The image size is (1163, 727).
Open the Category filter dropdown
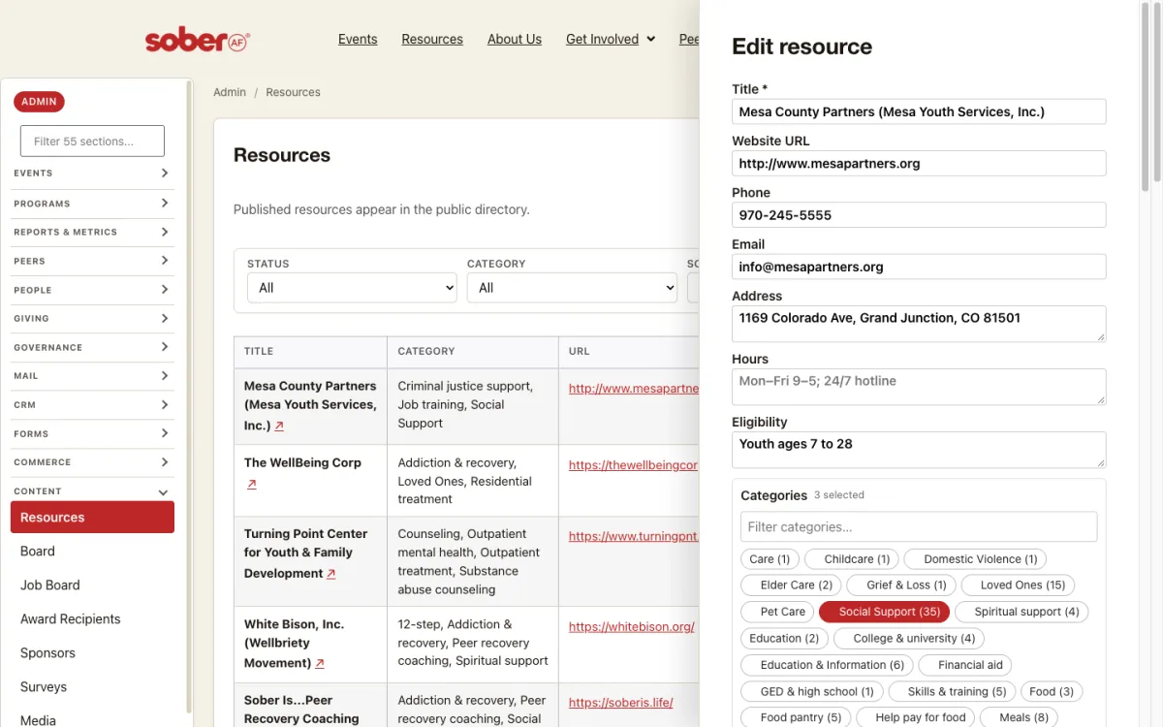(572, 288)
